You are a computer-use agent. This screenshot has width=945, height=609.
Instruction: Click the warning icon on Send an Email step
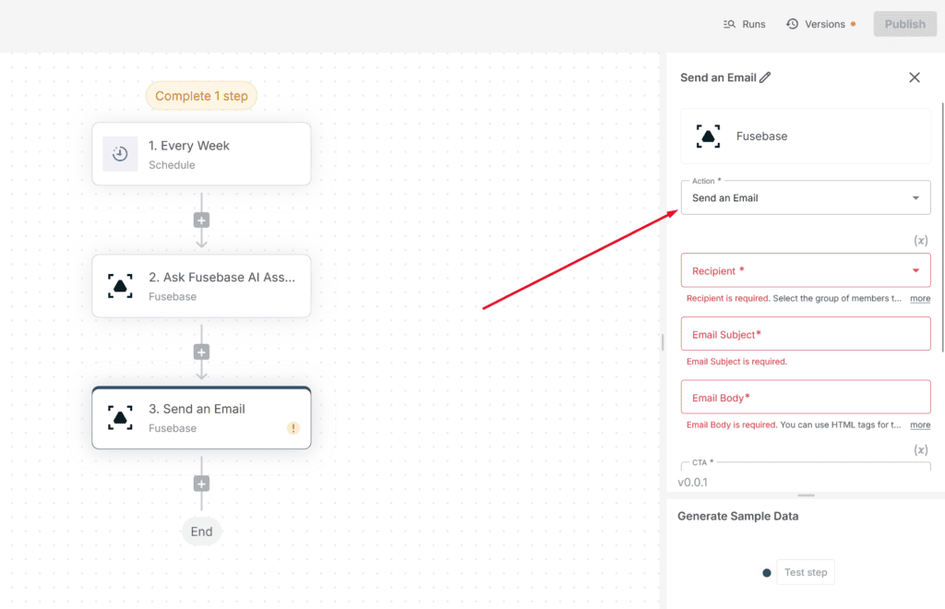point(293,428)
